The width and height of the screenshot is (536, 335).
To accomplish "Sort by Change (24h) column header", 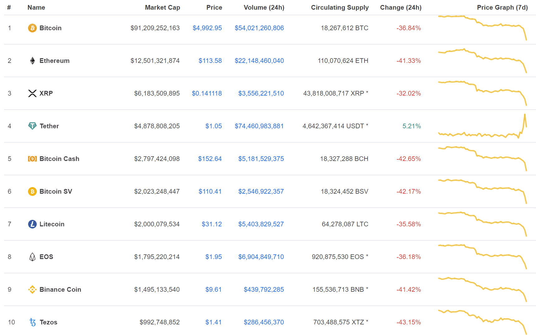I will tap(401, 7).
